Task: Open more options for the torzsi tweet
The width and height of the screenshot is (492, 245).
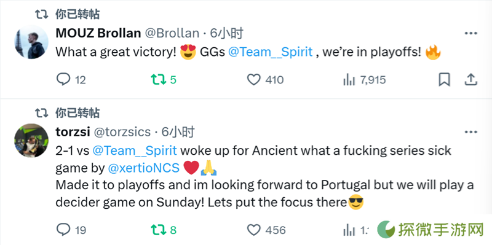Action: [470, 132]
